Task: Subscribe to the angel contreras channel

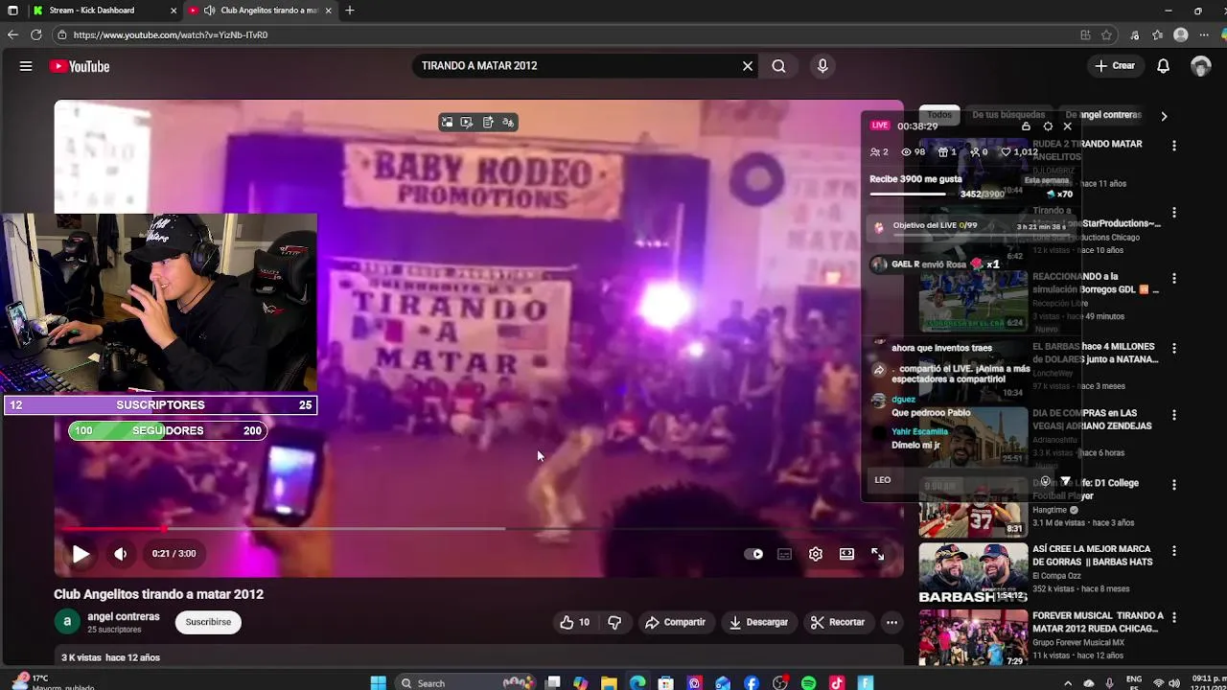Action: pyautogui.click(x=208, y=622)
